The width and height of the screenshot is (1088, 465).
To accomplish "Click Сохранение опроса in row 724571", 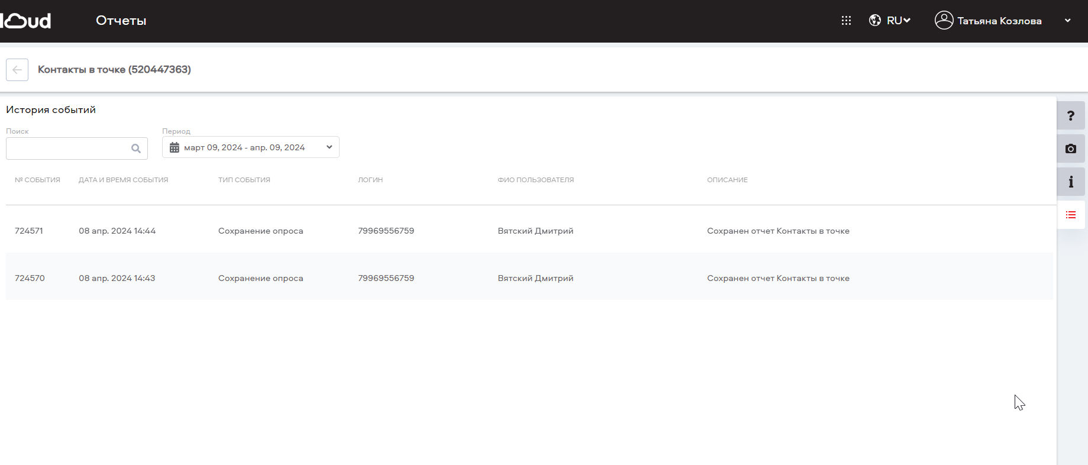I will [261, 231].
